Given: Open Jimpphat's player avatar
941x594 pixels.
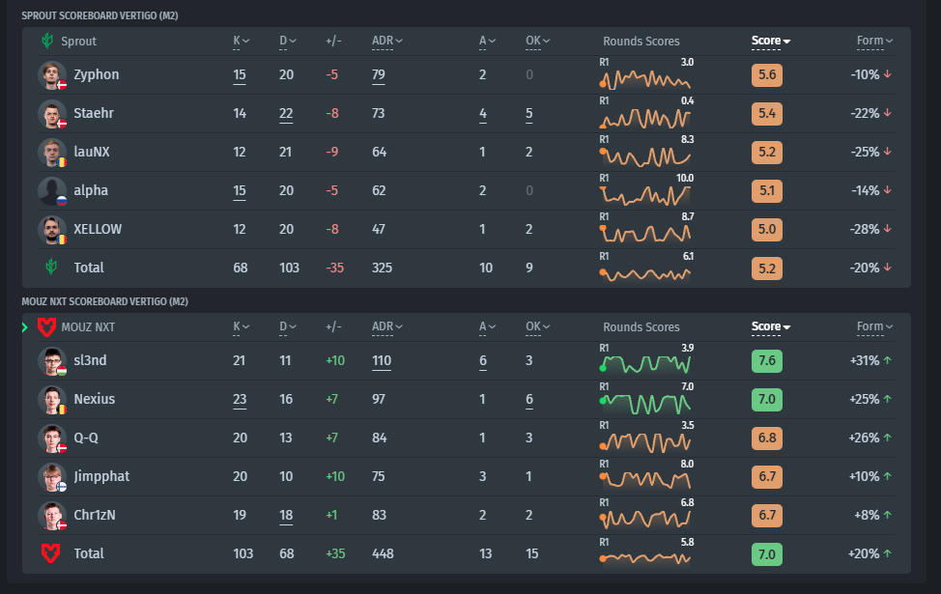Looking at the screenshot, I should [52, 477].
